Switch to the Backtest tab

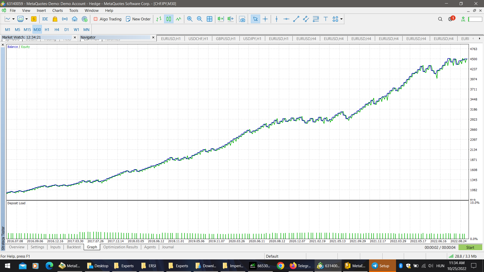[74, 247]
